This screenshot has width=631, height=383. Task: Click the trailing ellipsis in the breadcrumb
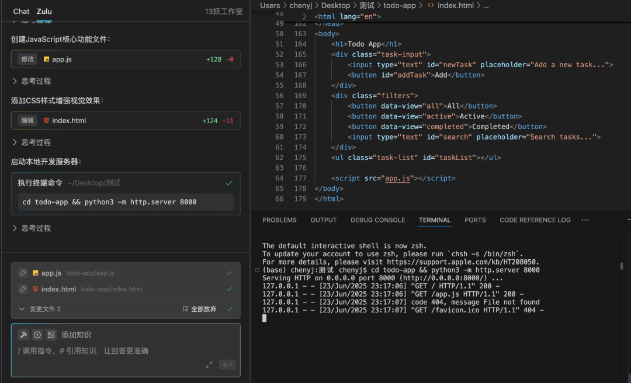[486, 6]
